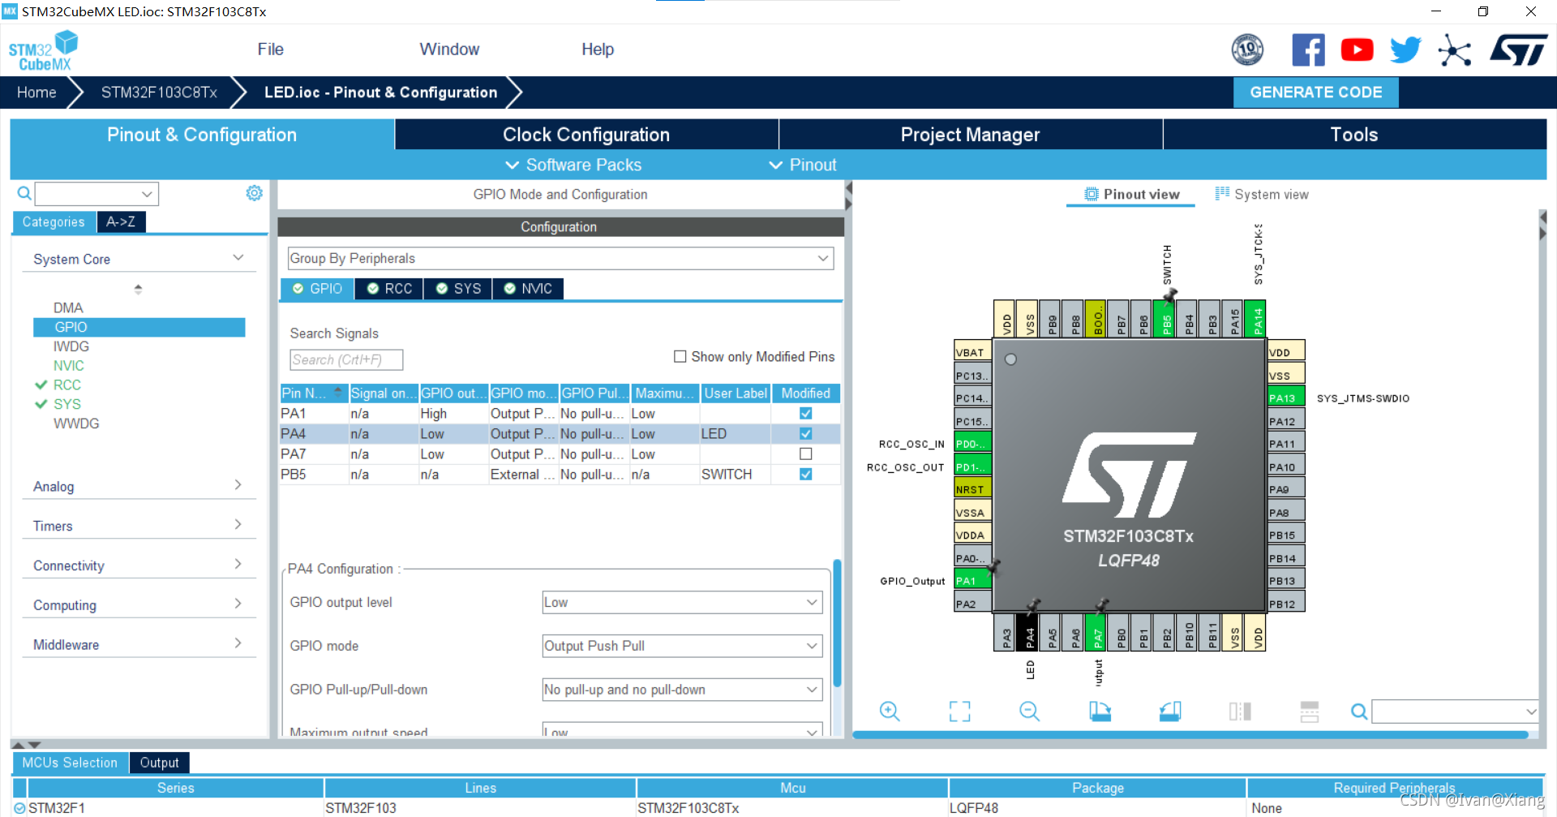This screenshot has height=817, width=1557.
Task: Open the GPIO output level dropdown
Action: click(x=682, y=602)
